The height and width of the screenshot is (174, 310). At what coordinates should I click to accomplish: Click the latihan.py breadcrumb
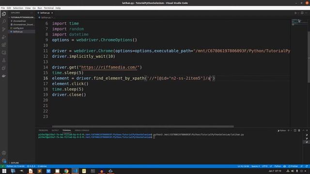46,17
